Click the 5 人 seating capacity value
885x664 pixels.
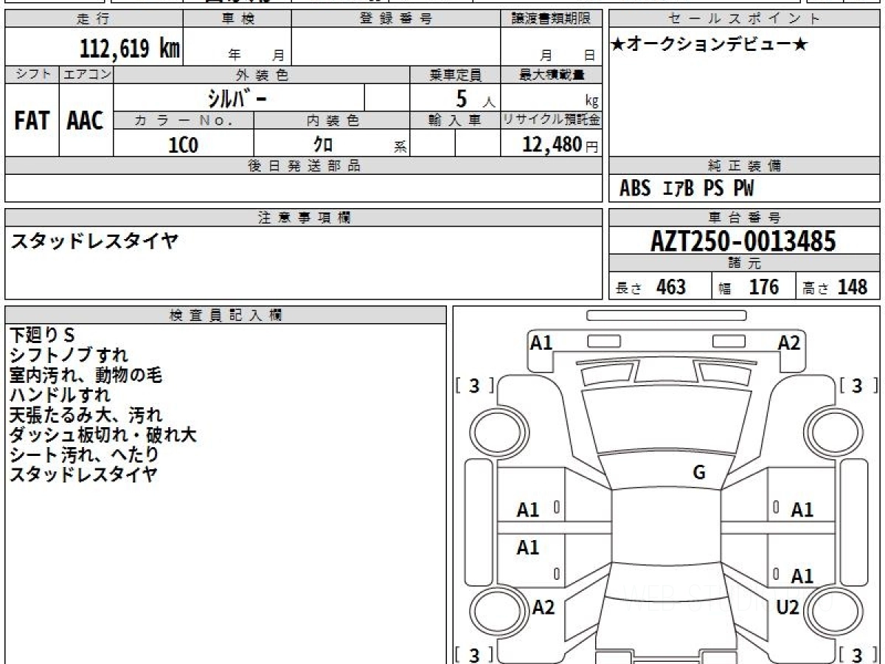tap(474, 99)
